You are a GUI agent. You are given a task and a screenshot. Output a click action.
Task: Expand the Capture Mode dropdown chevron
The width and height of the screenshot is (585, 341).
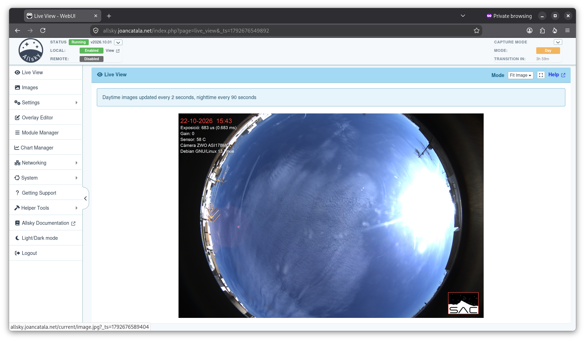tap(558, 42)
